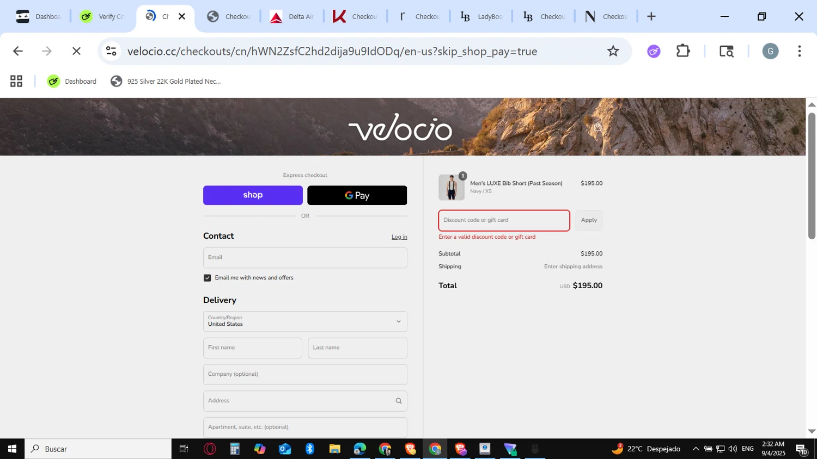Focus the Discount code or gift card field

504,220
